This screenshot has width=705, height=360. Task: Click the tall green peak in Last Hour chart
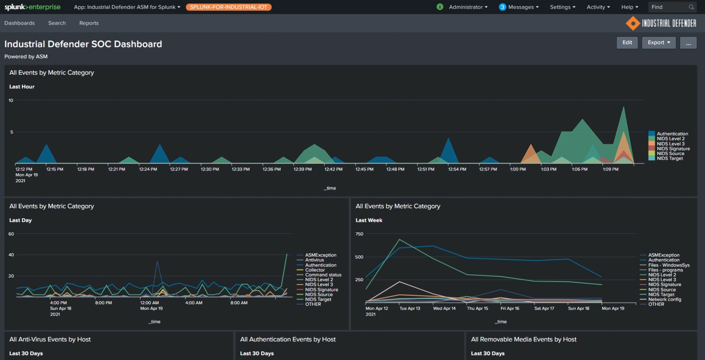point(623,107)
